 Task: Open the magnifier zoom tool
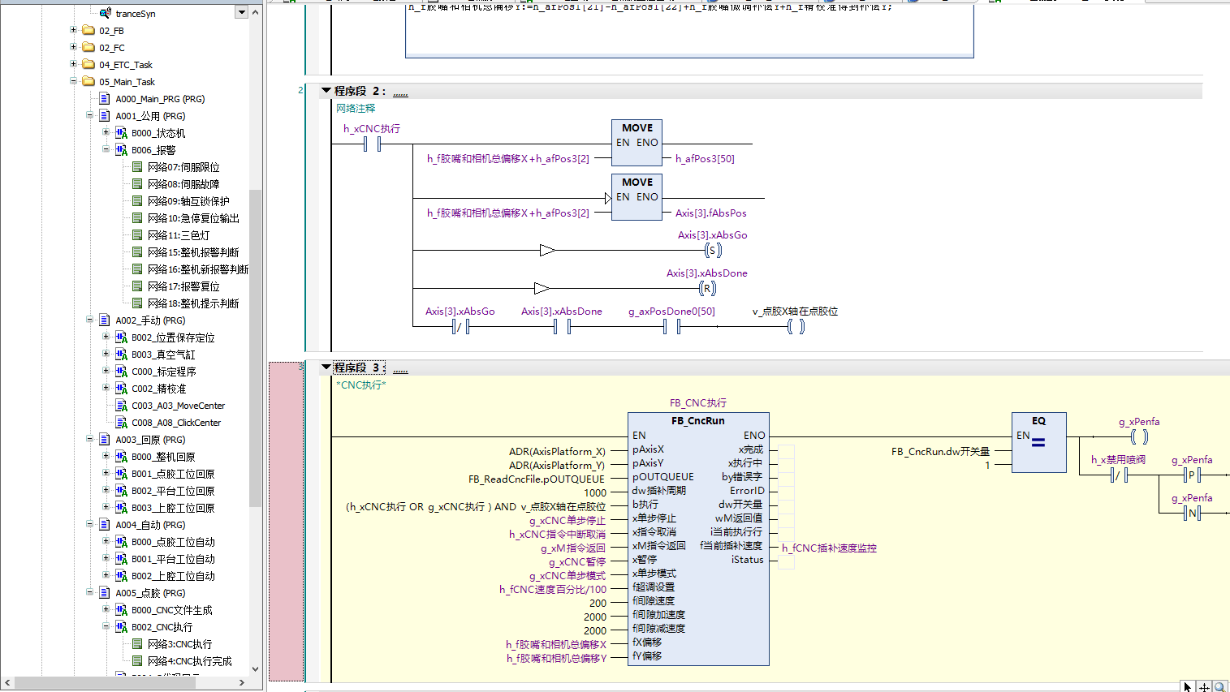tap(1219, 686)
